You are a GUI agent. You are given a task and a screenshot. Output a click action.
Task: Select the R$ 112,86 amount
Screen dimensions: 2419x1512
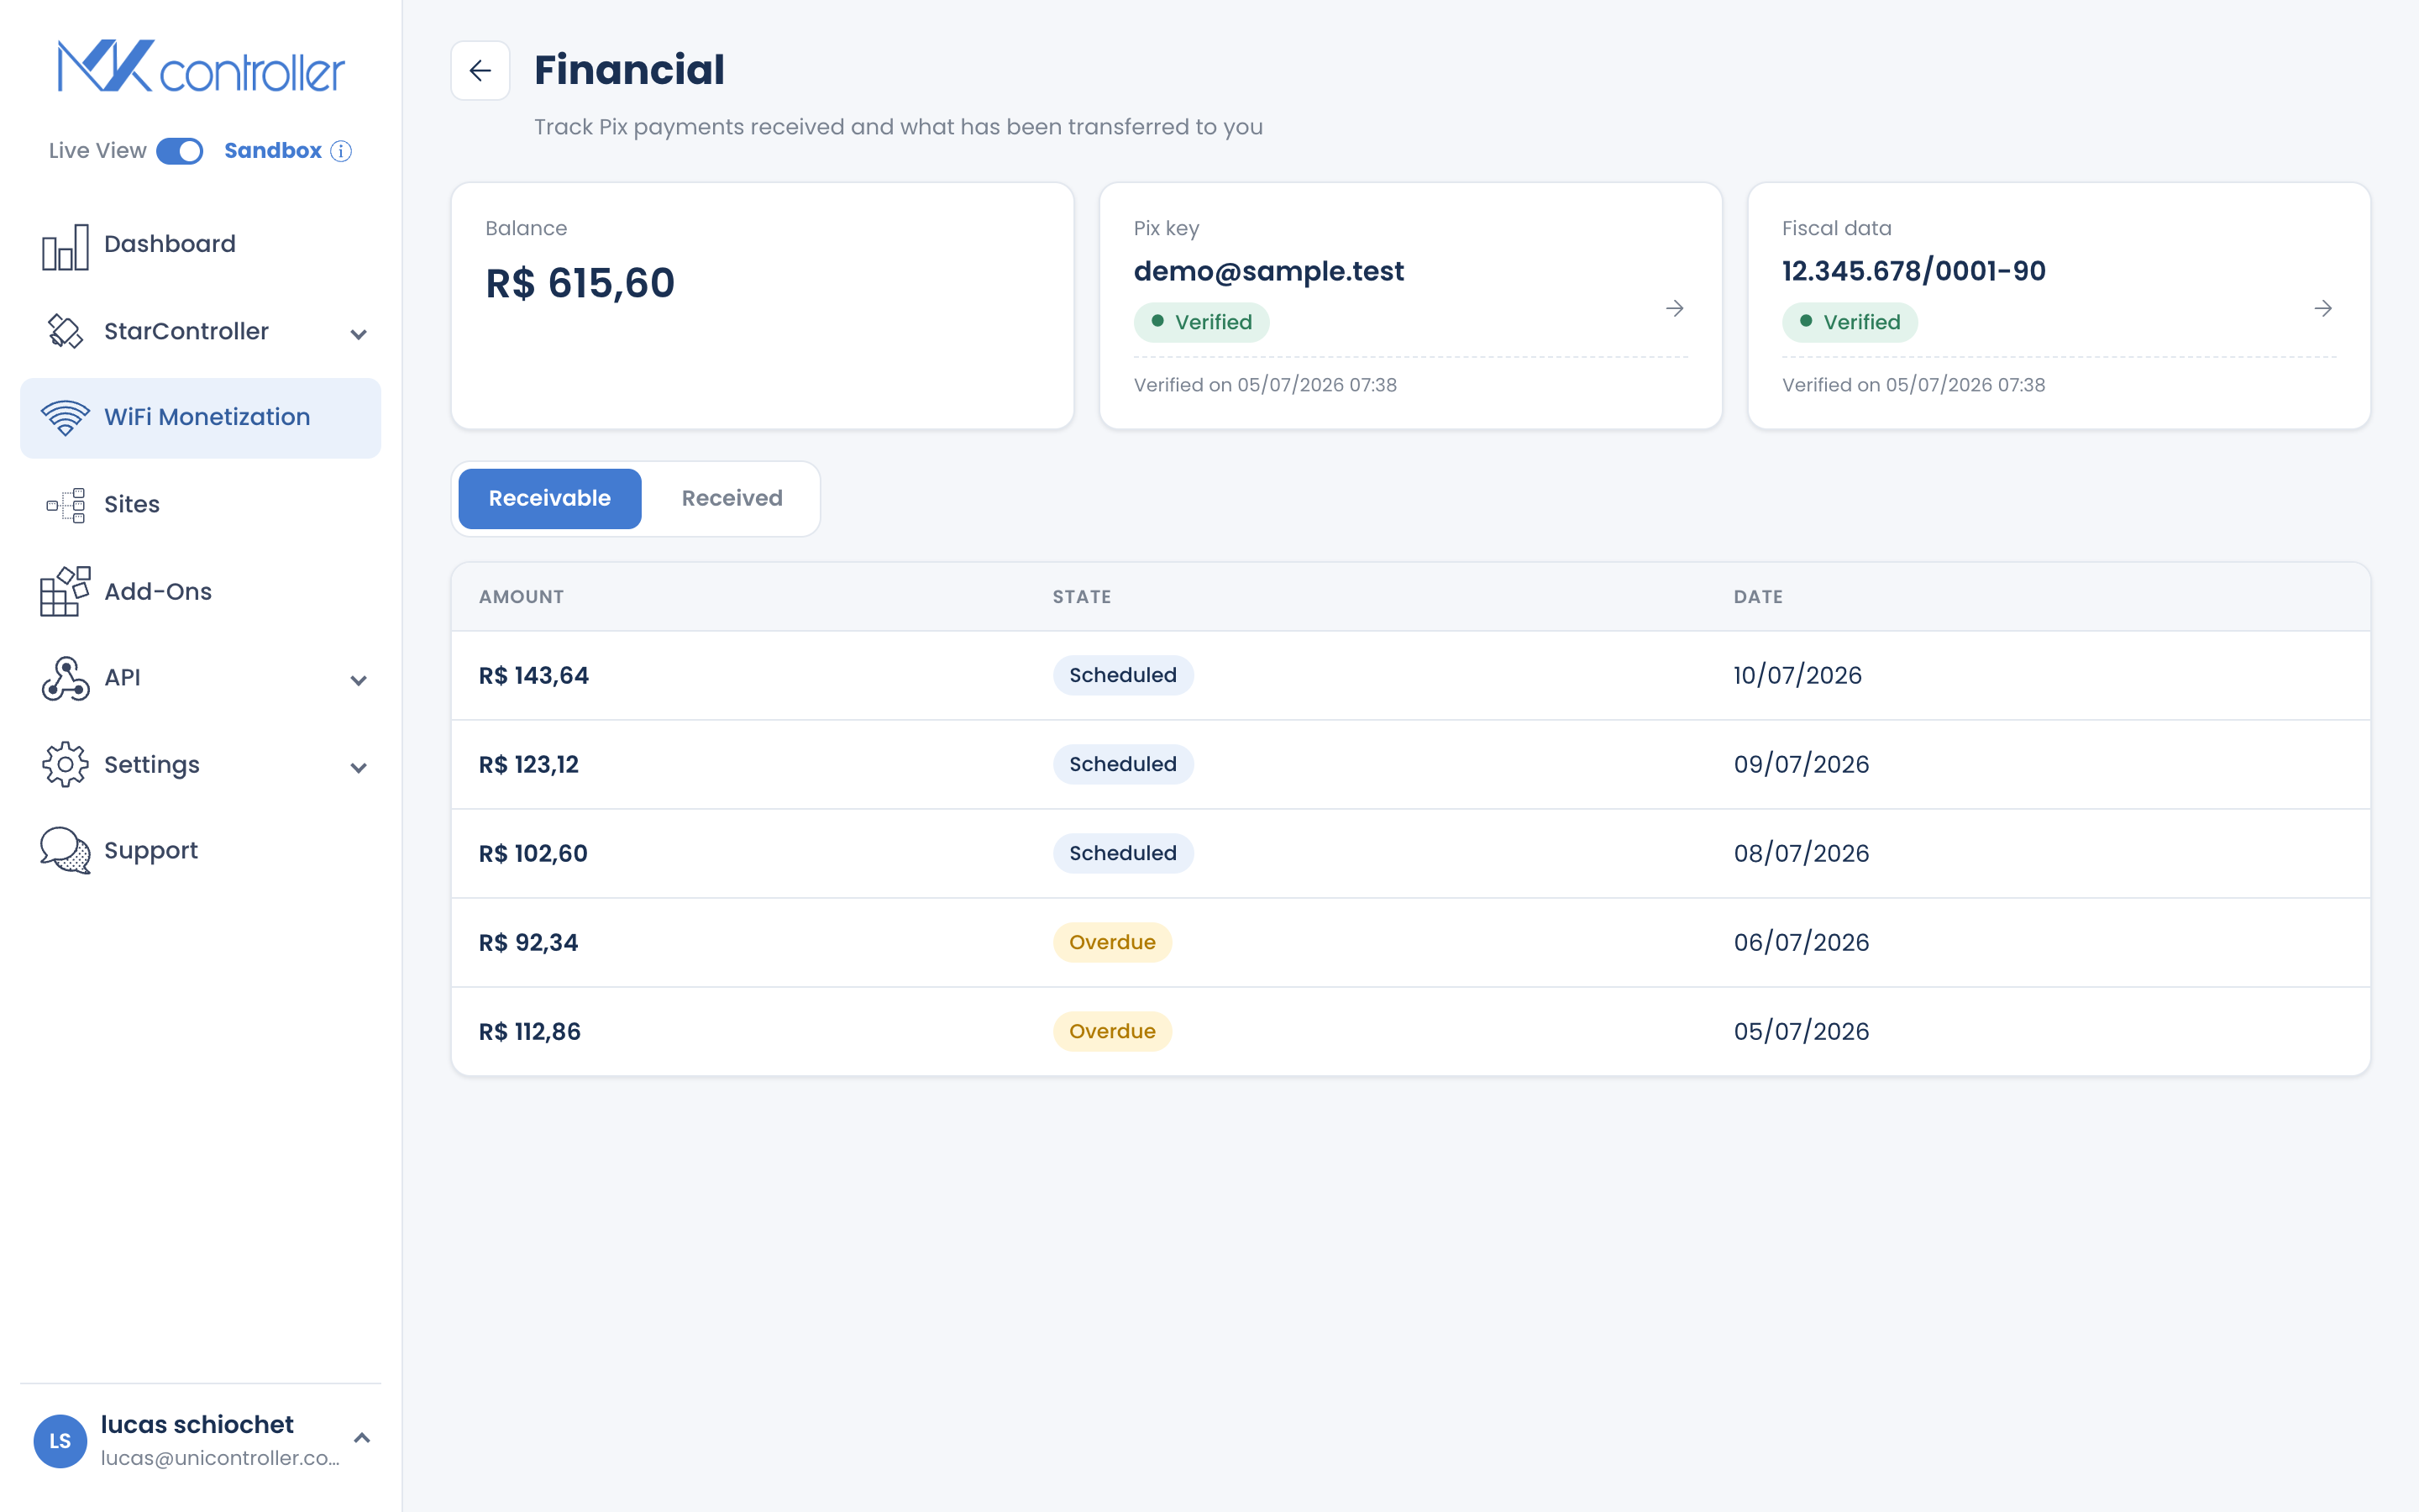[530, 1031]
